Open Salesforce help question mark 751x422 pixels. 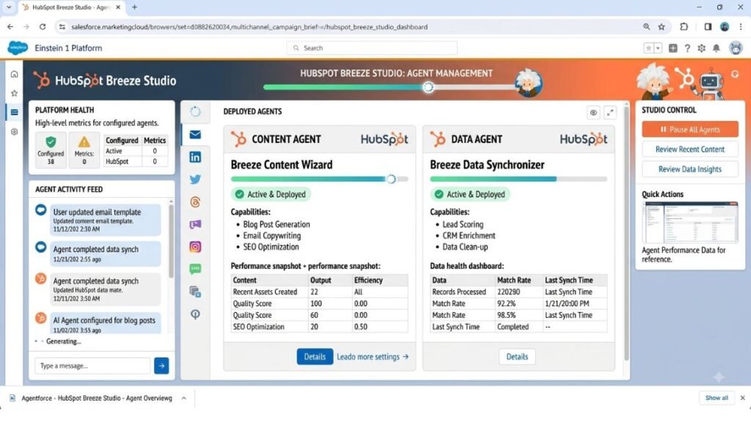687,48
